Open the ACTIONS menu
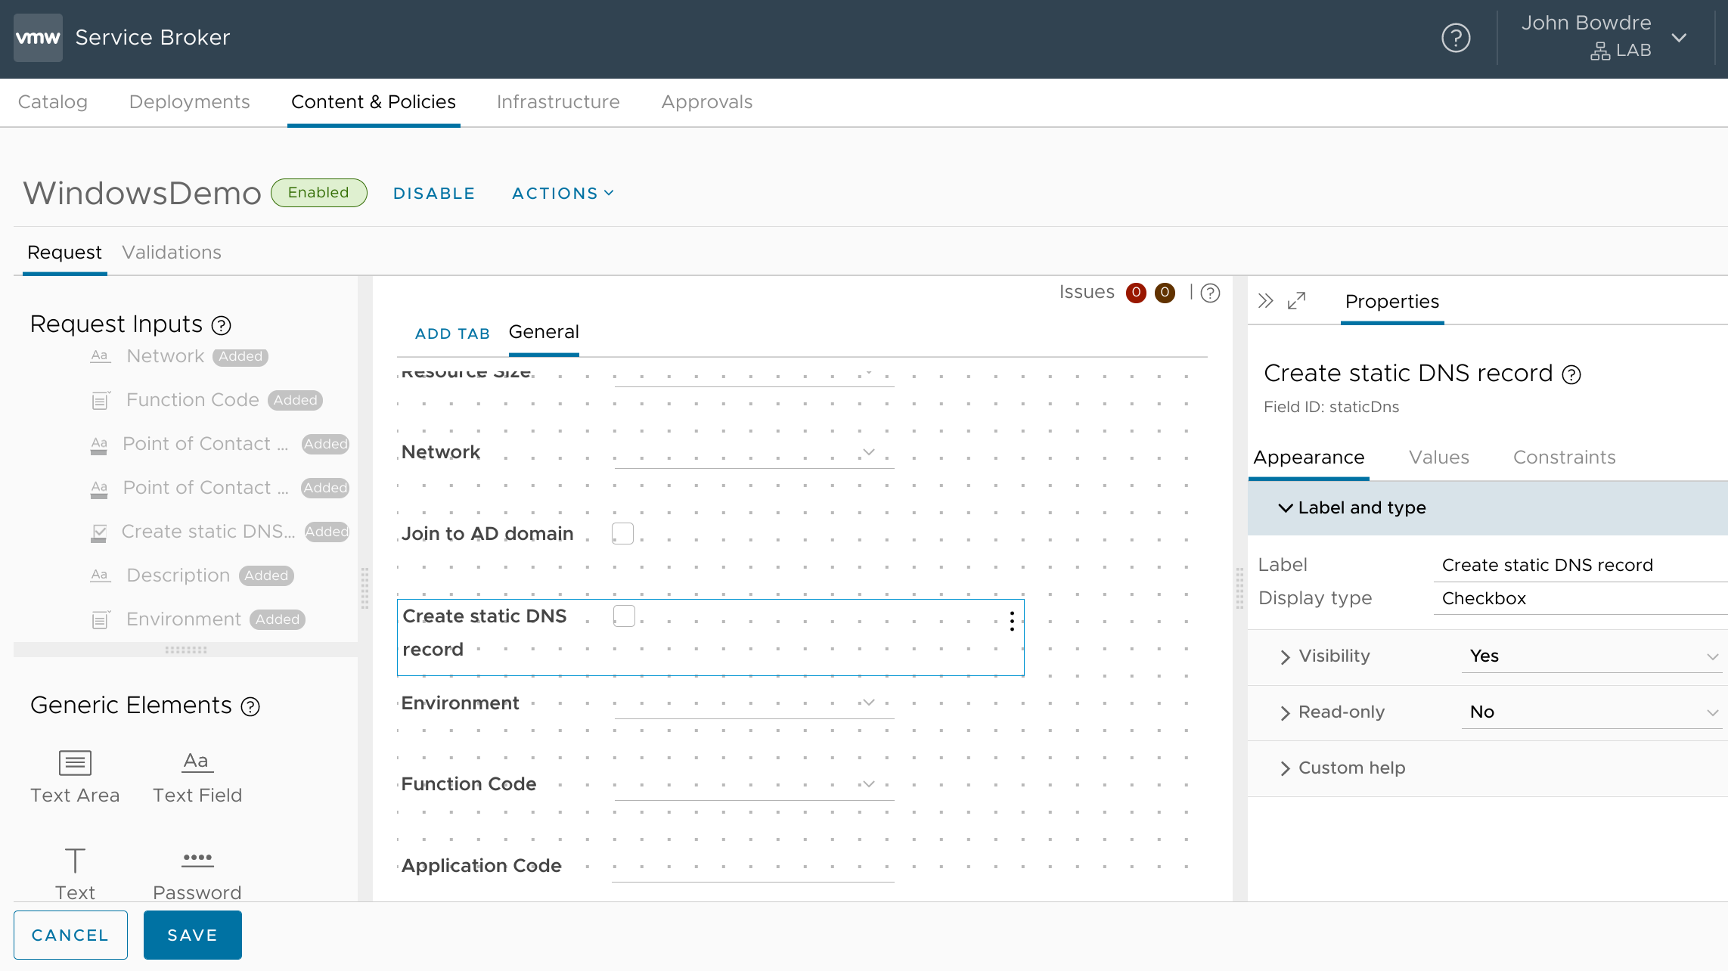Screen dimensions: 1728x971 click(x=561, y=192)
